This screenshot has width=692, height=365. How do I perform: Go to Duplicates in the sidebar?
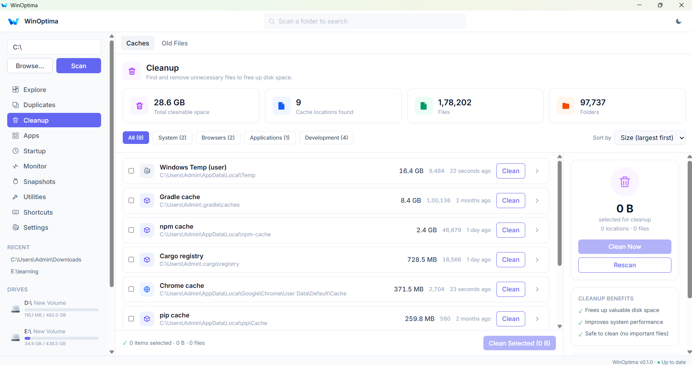54,105
